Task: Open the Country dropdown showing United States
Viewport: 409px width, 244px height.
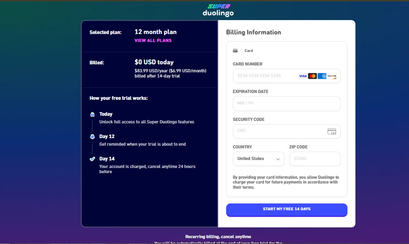Action: 258,159
